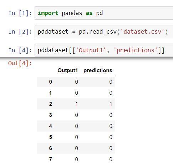This screenshot has height=163, width=173.
Task: Click the Out[4]: output prompt
Action: coord(20,63)
